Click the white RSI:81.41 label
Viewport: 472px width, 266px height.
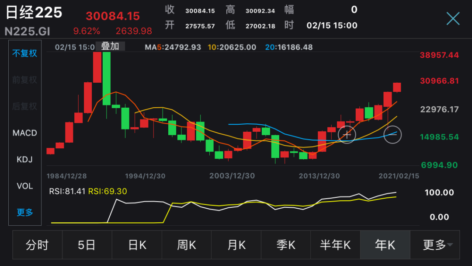[x=67, y=191]
